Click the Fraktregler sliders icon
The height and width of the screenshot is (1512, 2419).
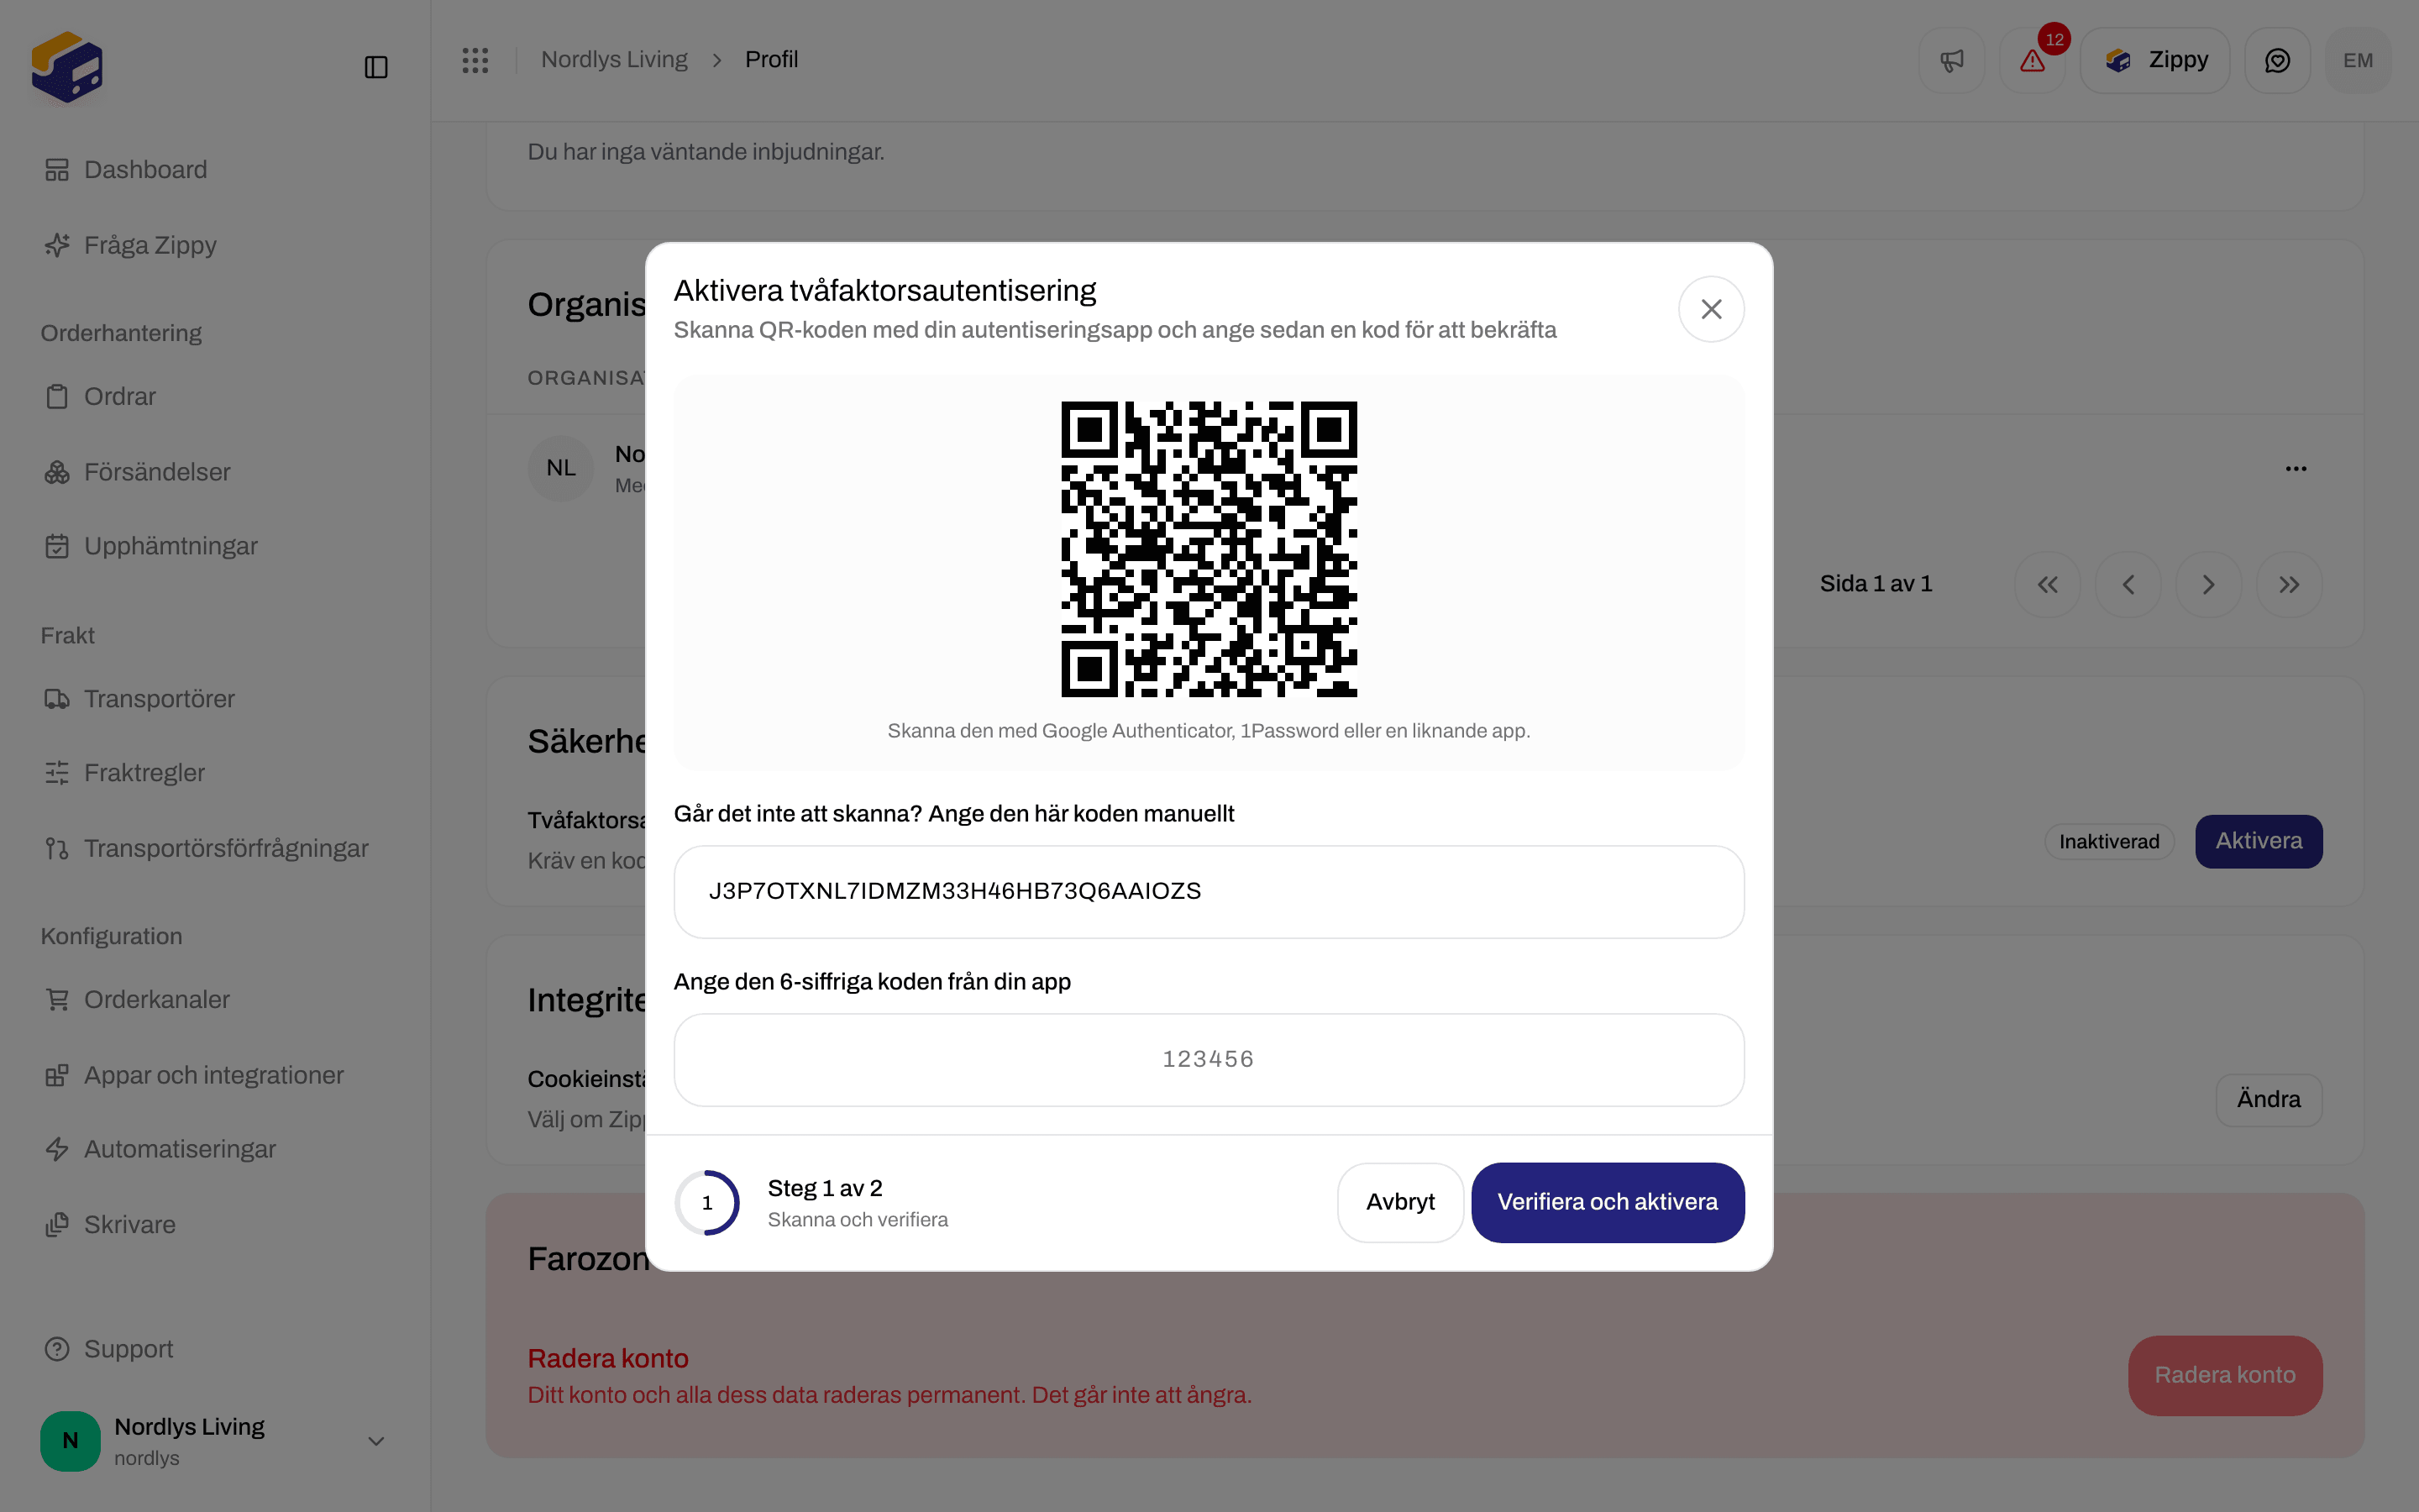(57, 773)
